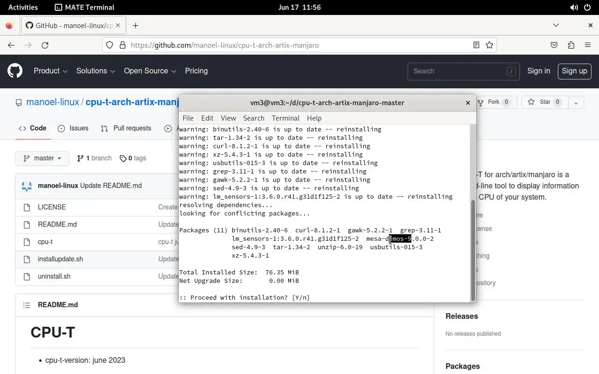This screenshot has width=599, height=374.
Task: Expand the Product dropdown in the GitHub header
Action: pyautogui.click(x=51, y=71)
